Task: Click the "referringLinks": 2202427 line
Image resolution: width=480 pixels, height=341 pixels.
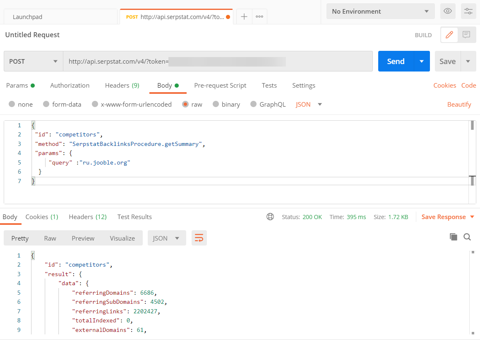Action: coord(116,311)
